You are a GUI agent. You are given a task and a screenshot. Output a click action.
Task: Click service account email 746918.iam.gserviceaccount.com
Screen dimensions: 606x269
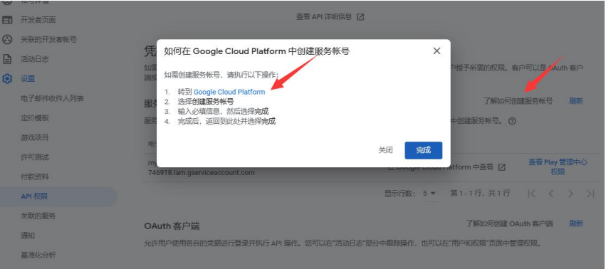coord(202,172)
